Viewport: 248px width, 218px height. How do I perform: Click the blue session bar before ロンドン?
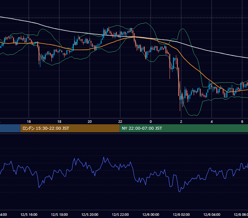10,128
